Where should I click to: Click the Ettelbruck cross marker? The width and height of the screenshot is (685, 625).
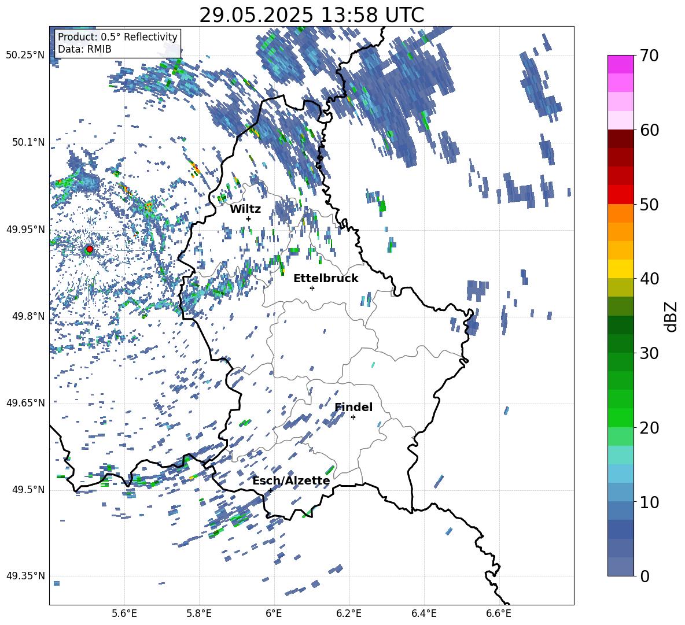(x=312, y=288)
